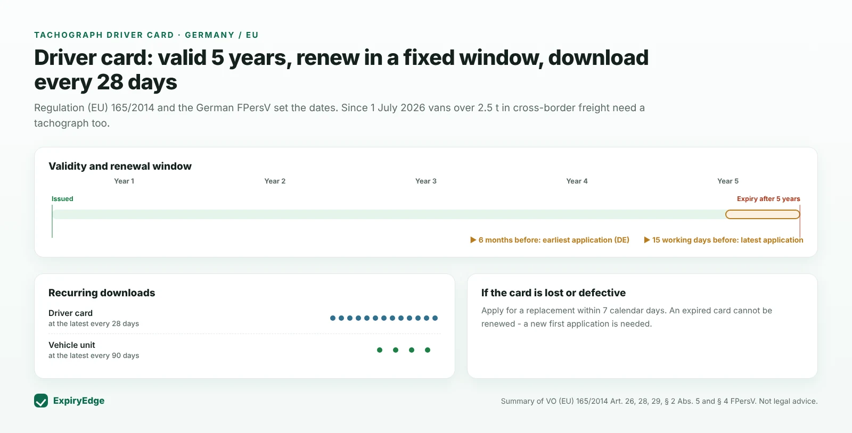Click '6 months before: earliest application (DE)' text
The height and width of the screenshot is (433, 852).
click(x=554, y=240)
